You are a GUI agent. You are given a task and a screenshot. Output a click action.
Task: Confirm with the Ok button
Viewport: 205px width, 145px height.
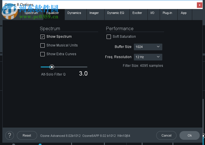click(x=190, y=135)
